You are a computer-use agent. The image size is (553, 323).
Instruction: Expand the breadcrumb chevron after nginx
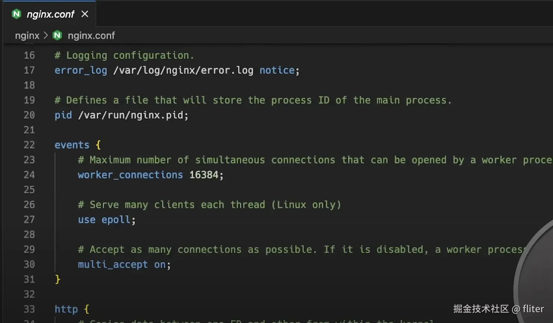[46, 35]
